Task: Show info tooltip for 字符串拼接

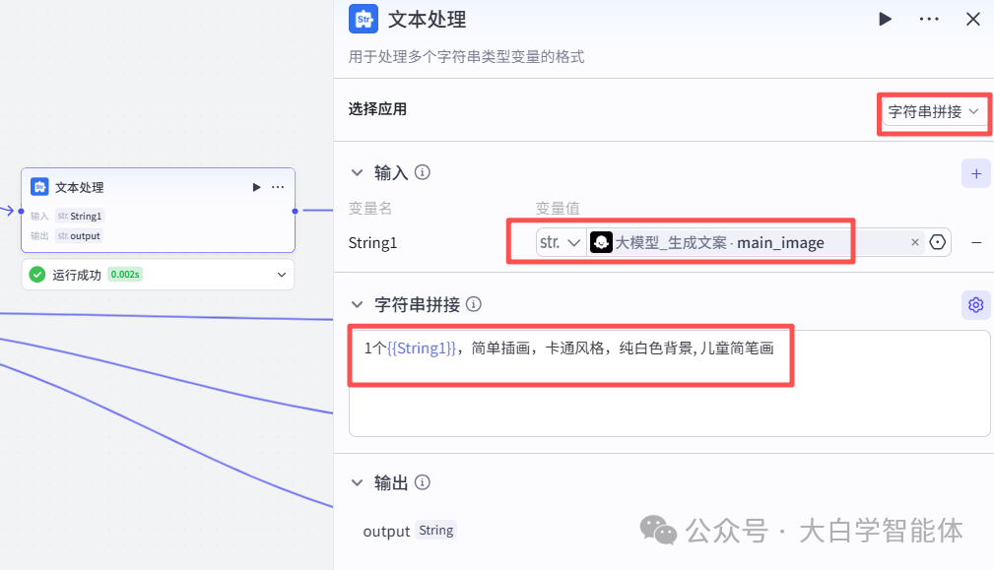Action: click(474, 304)
